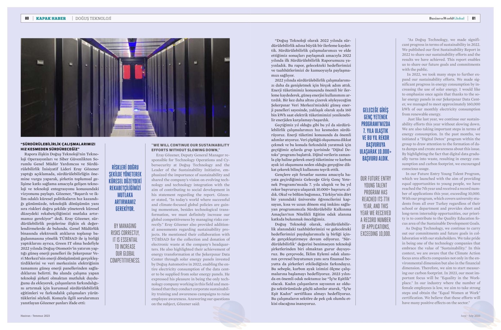Click pull quote "OUR FUTURE ENTRY YOUNG TALENT PROGRAM"
501x330 pixels.
click(x=375, y=206)
